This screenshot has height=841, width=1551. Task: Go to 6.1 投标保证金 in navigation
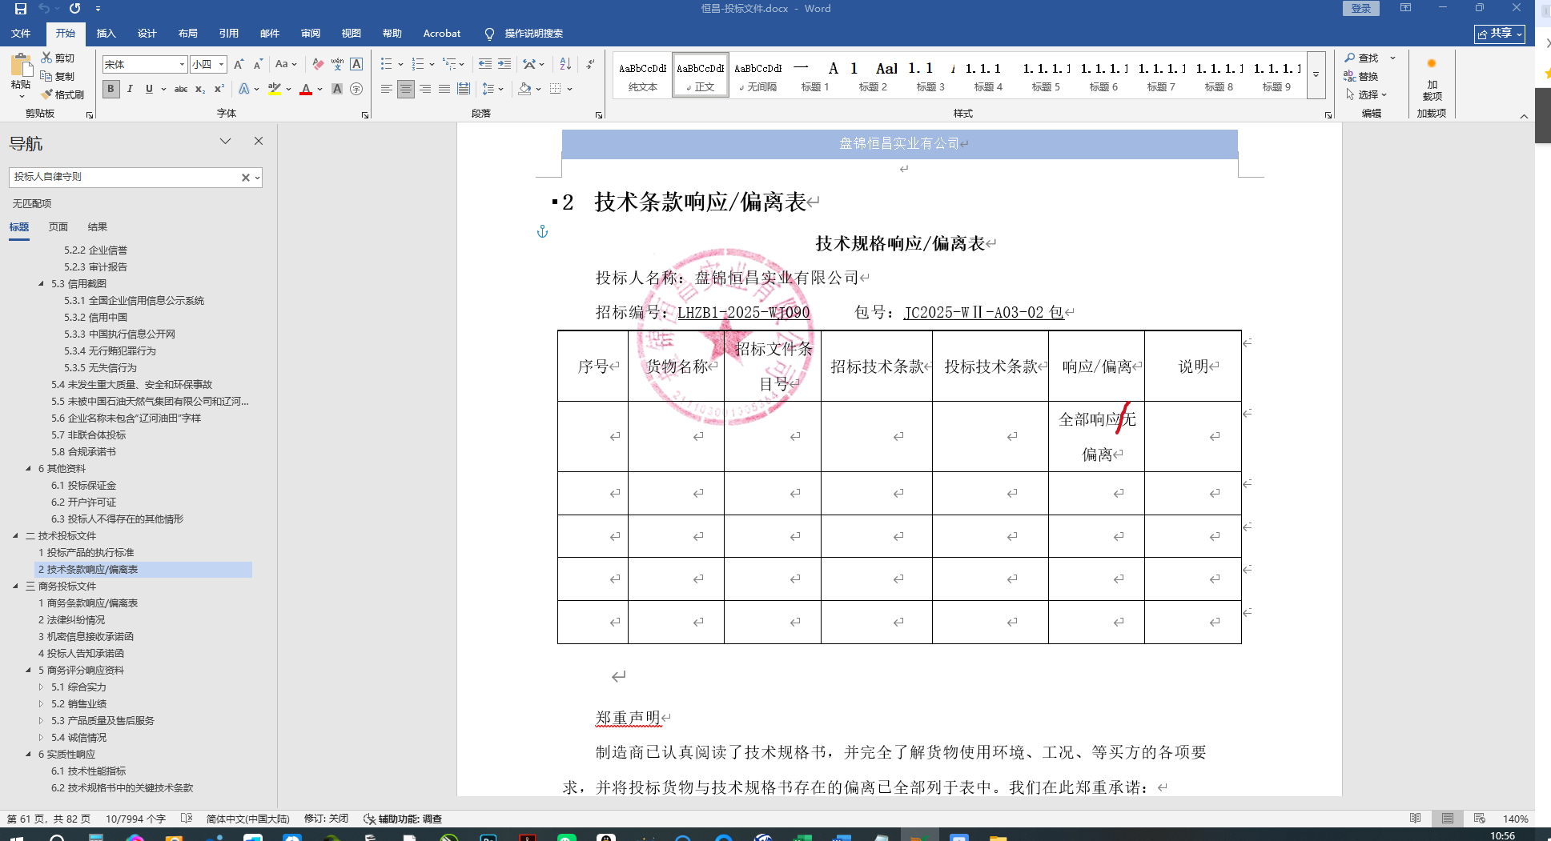coord(84,485)
